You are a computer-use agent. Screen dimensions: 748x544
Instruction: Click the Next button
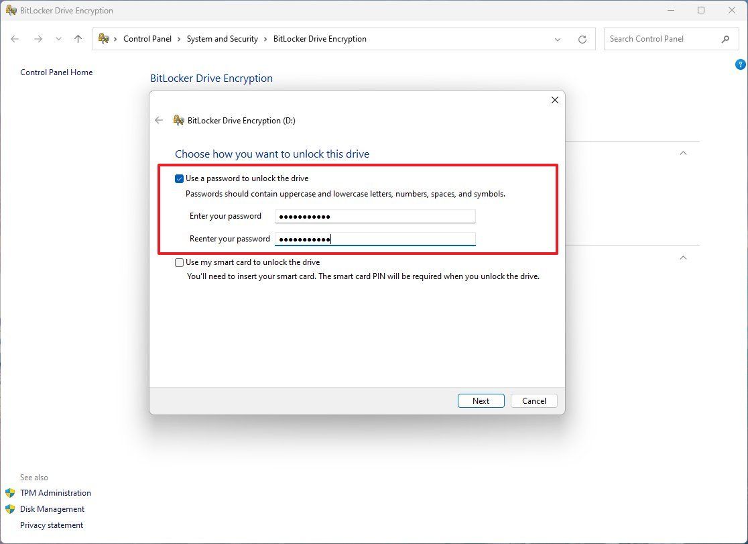(481, 400)
